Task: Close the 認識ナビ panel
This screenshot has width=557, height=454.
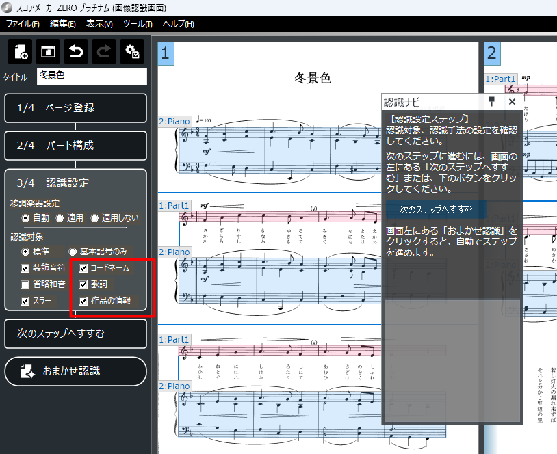Action: [x=511, y=102]
